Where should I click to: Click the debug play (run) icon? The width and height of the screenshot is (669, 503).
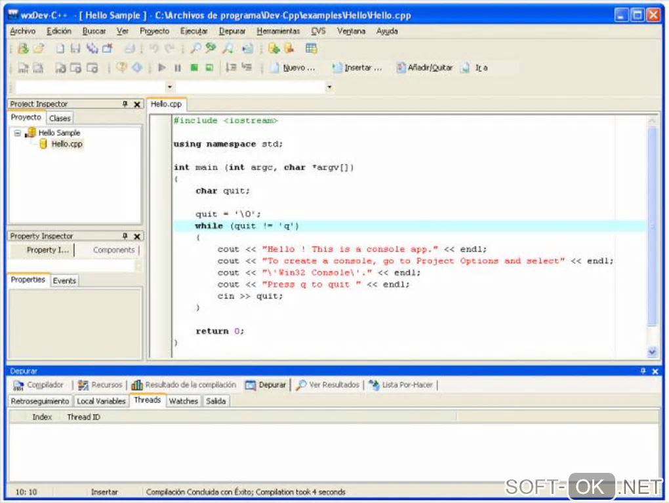pyautogui.click(x=162, y=67)
